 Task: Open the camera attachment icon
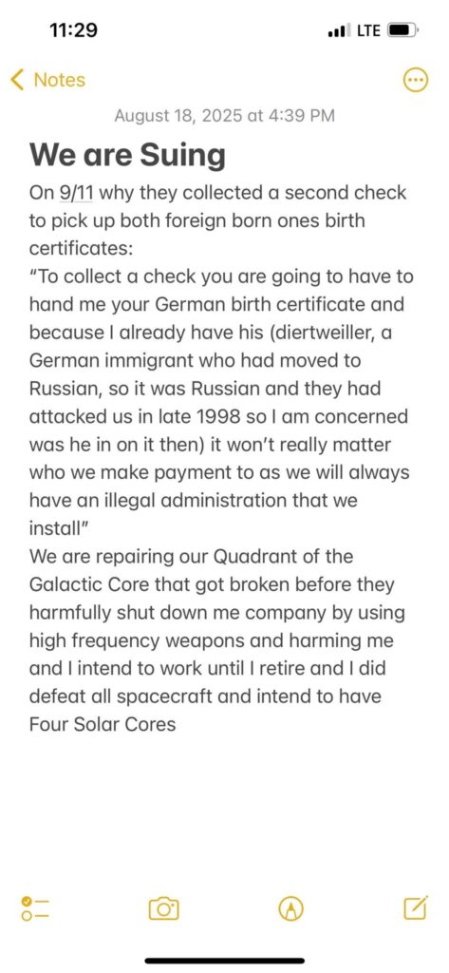coord(163,908)
